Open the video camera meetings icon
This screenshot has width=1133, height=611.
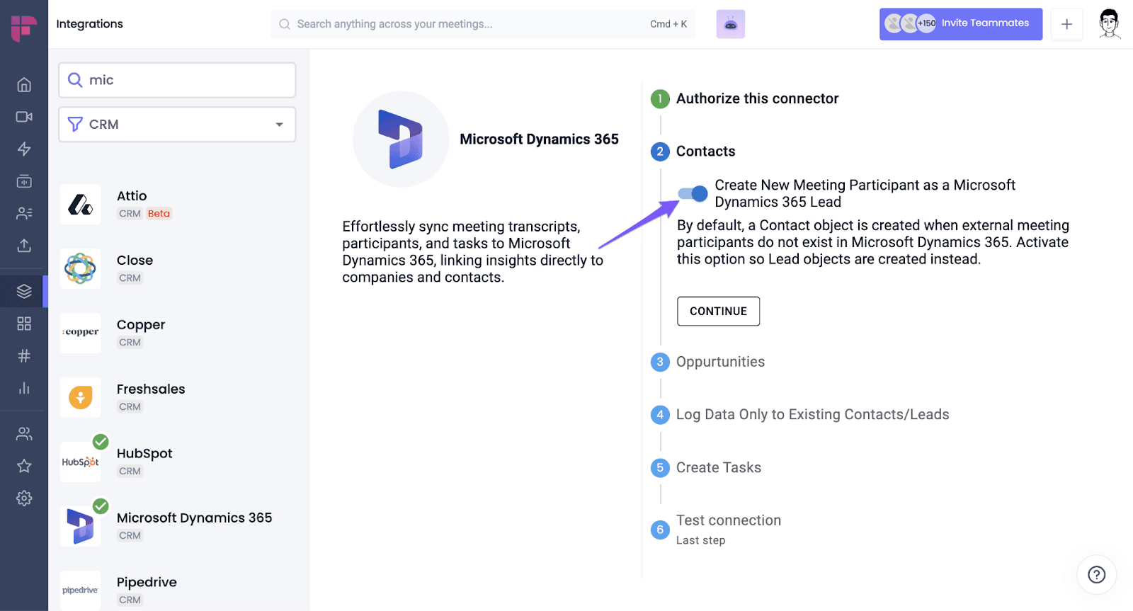click(24, 117)
